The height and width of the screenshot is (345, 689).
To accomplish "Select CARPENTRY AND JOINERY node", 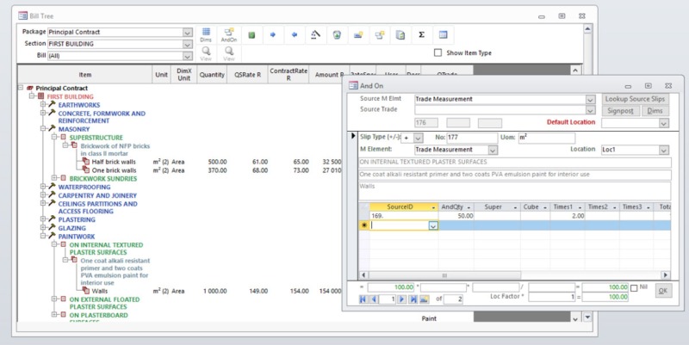I will click(x=97, y=195).
